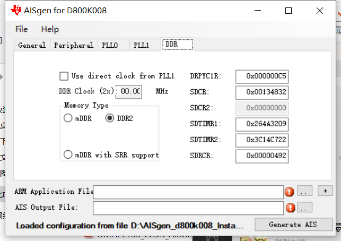Image resolution: width=341 pixels, height=241 pixels.
Task: Click the disabled SDCR2 value field
Action: pos(262,108)
